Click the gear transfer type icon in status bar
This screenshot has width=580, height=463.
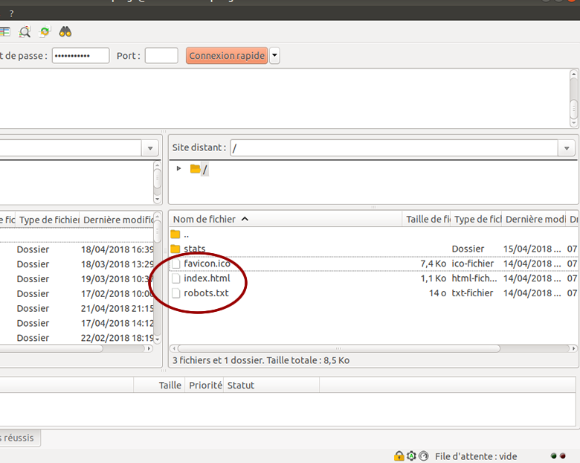(411, 456)
